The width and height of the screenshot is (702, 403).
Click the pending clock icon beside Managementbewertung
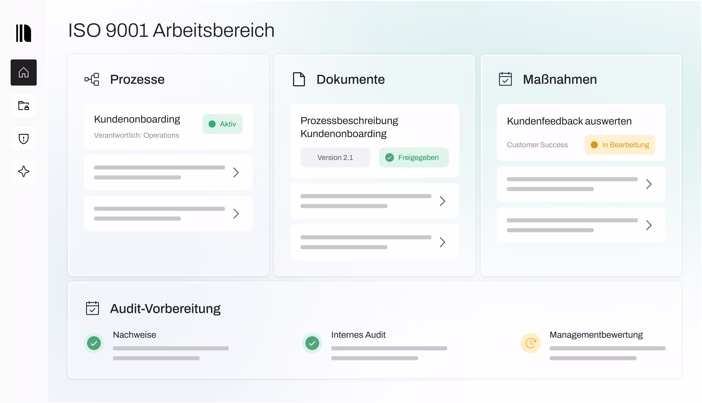point(531,343)
